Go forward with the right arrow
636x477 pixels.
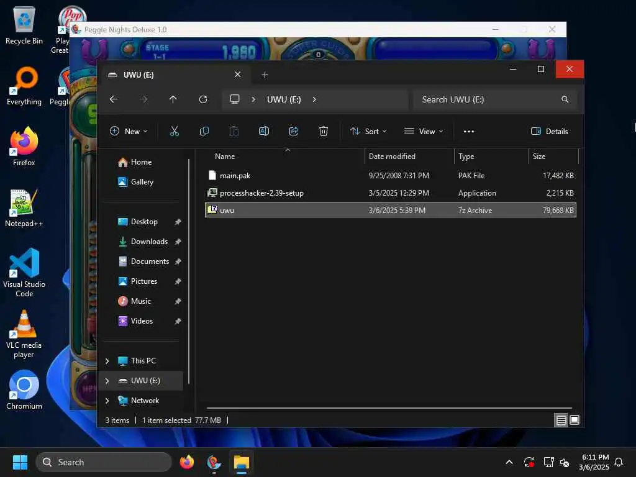143,99
